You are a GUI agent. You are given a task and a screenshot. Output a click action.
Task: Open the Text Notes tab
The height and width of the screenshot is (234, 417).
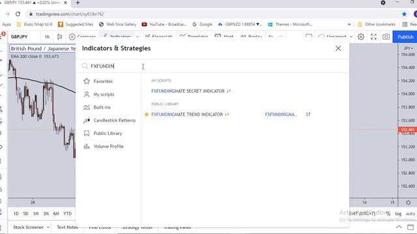(x=67, y=227)
